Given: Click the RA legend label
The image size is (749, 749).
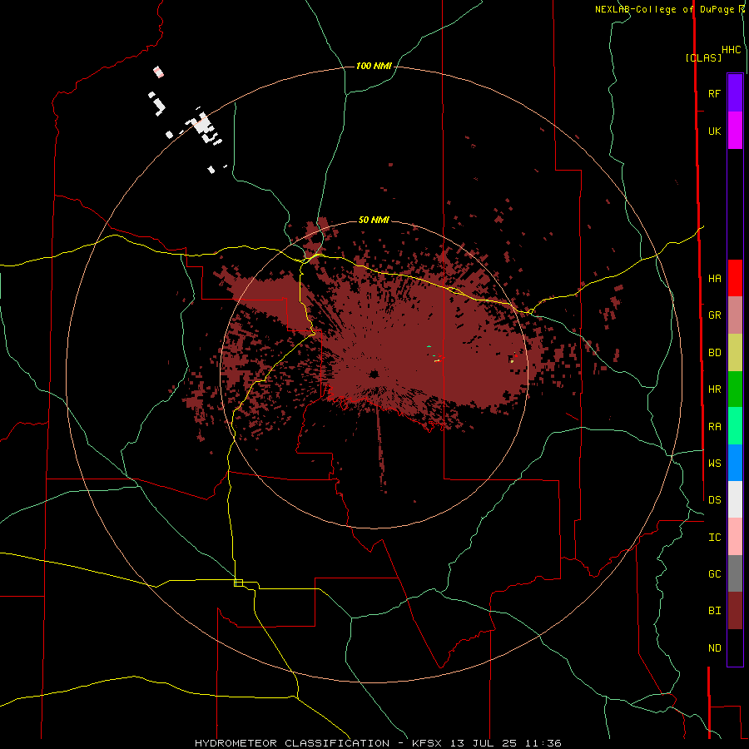Looking at the screenshot, I should (714, 426).
